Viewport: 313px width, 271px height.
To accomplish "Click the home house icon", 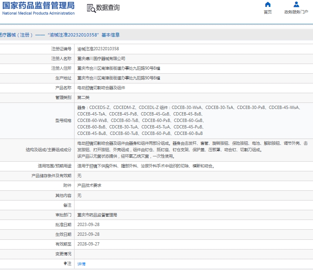I will click(x=268, y=4).
